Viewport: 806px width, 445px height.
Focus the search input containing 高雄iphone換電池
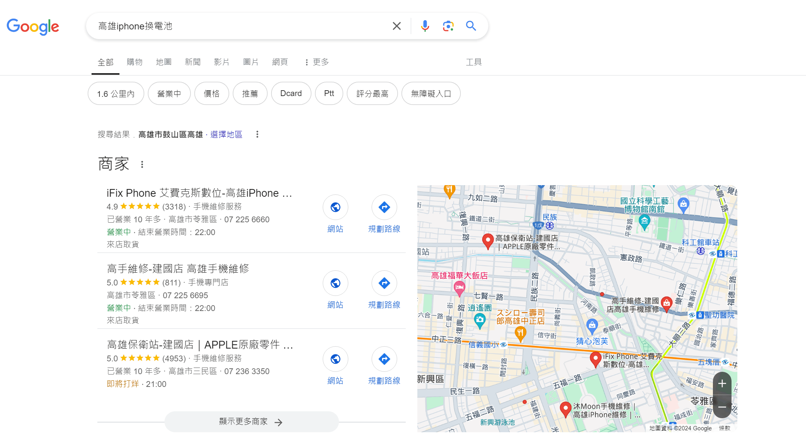pos(240,26)
